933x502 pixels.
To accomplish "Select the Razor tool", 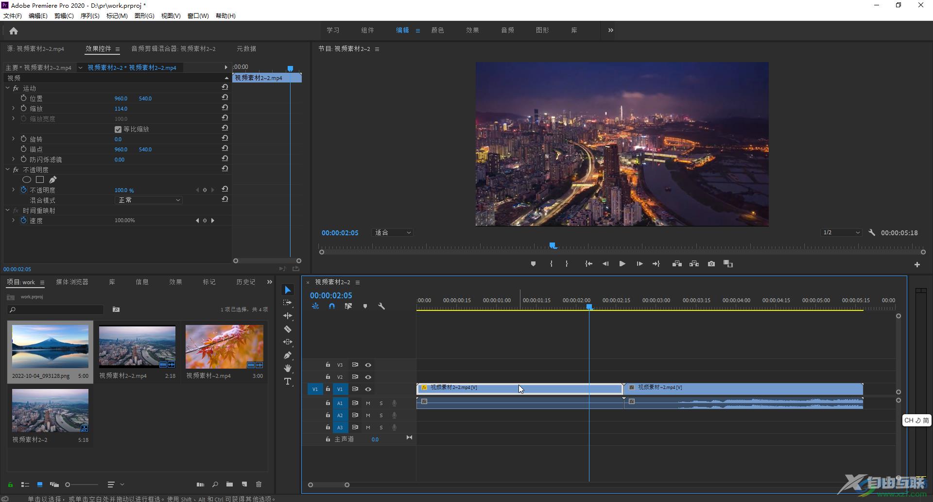I will tap(288, 329).
